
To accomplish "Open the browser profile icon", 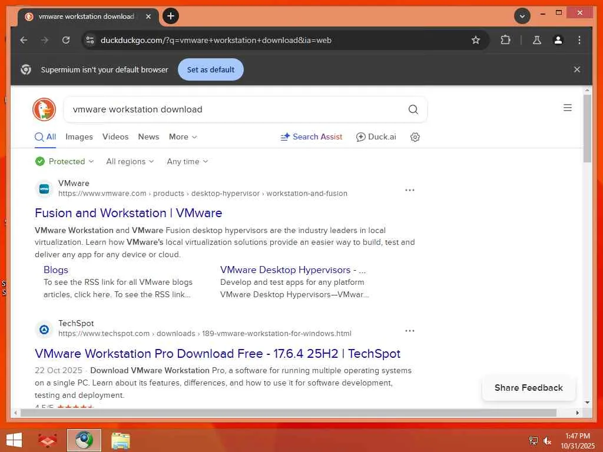I will (558, 40).
